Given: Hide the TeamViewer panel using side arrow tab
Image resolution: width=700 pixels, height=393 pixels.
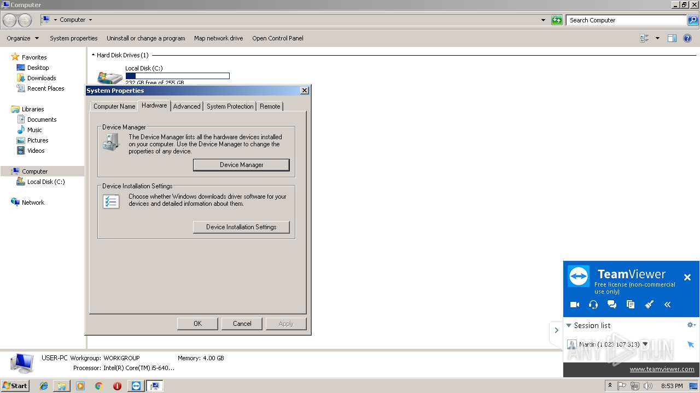Looking at the screenshot, I should (x=556, y=330).
